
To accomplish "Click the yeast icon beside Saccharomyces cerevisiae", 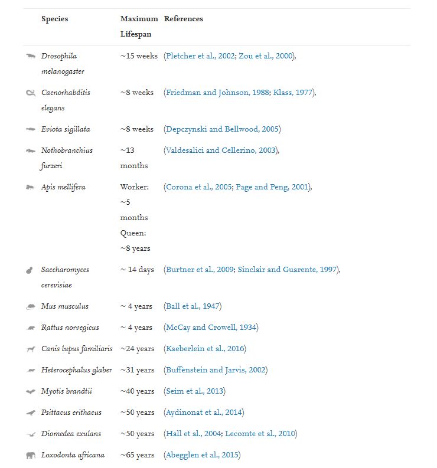I will pyautogui.click(x=29, y=270).
